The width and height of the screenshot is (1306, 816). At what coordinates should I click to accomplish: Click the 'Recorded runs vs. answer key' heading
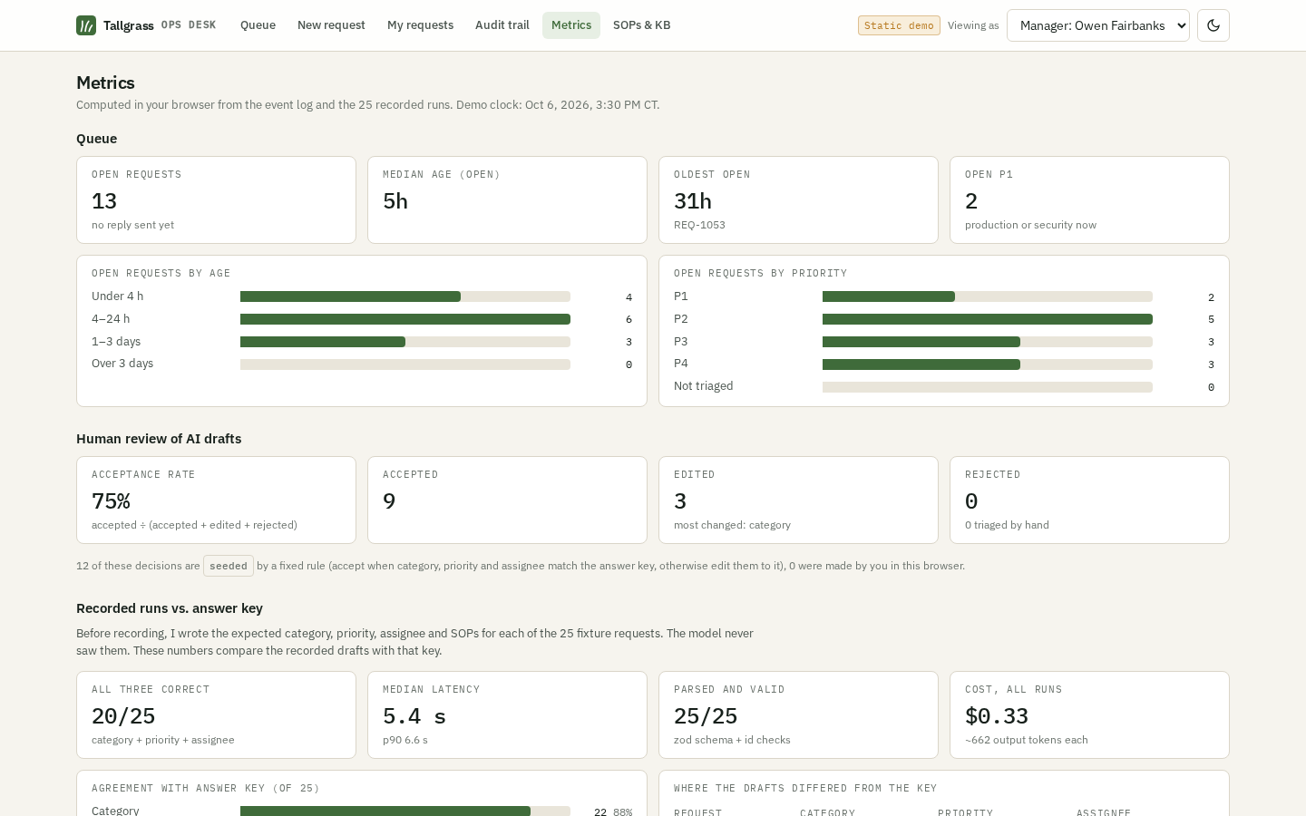coord(170,608)
